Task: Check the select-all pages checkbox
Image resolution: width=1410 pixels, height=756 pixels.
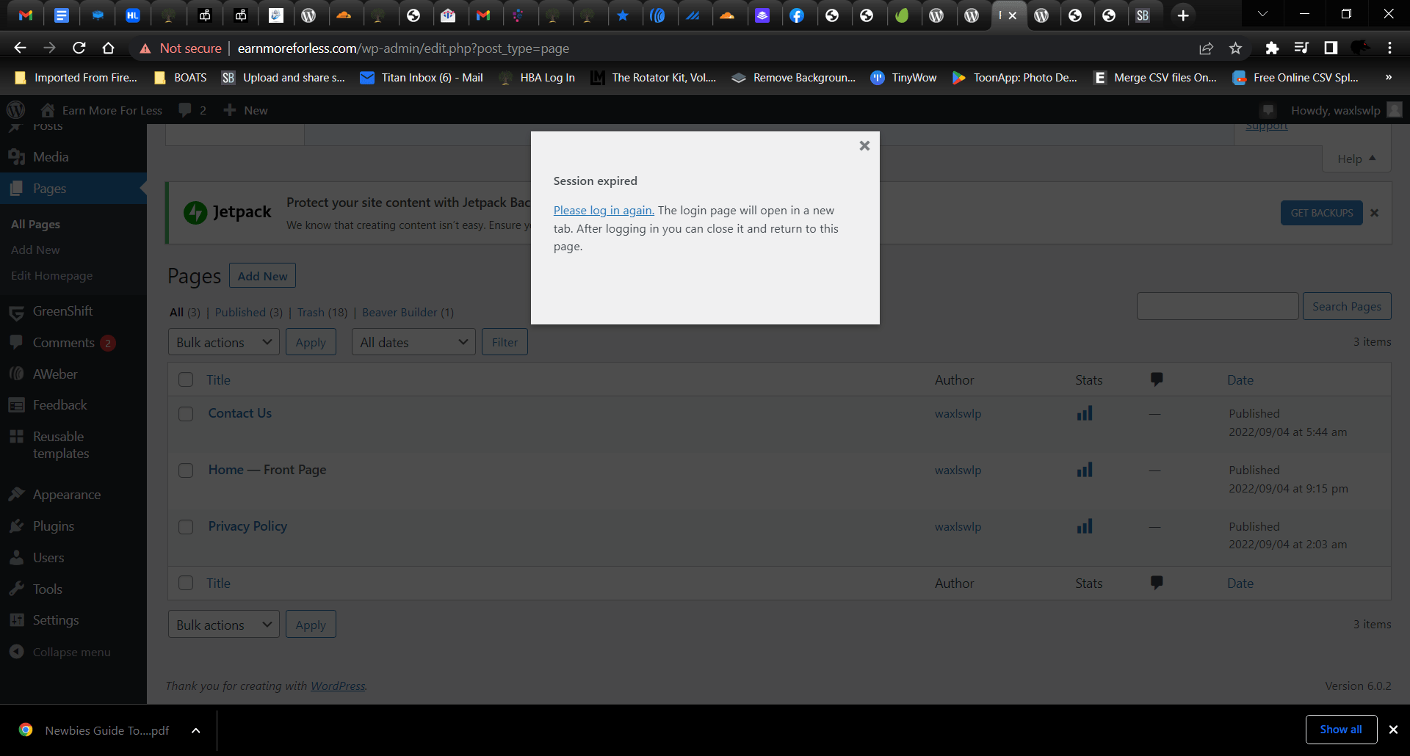Action: [x=186, y=379]
